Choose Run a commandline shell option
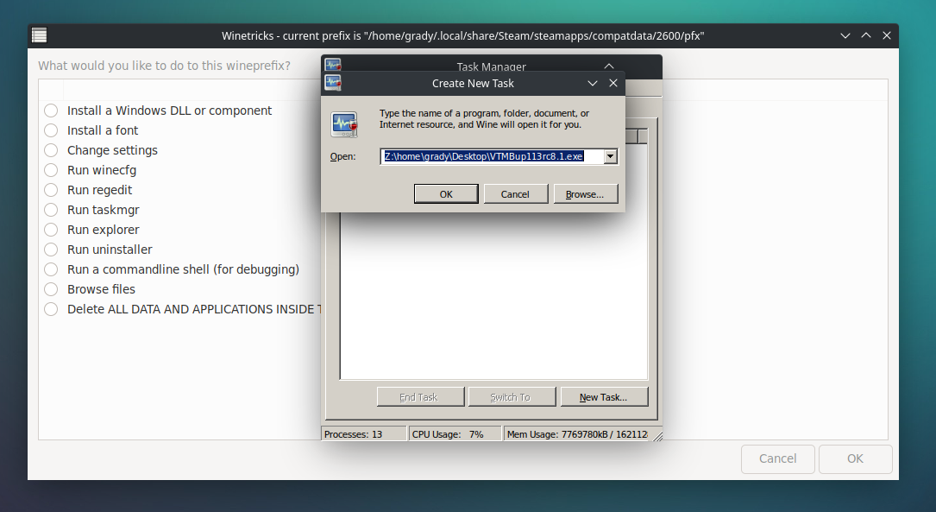The height and width of the screenshot is (512, 936). [51, 269]
